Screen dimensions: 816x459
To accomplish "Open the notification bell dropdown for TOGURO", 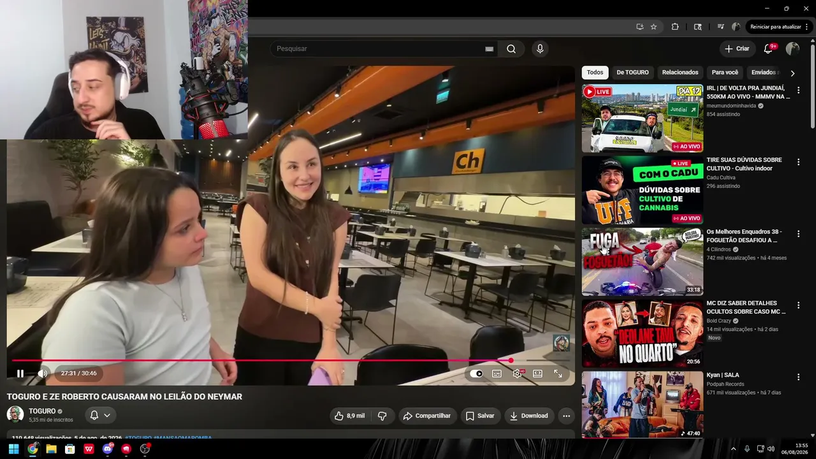I will [100, 416].
